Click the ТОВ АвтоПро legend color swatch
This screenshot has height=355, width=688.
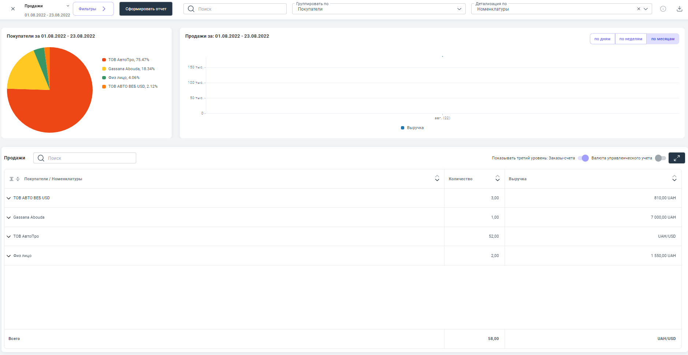click(x=104, y=60)
